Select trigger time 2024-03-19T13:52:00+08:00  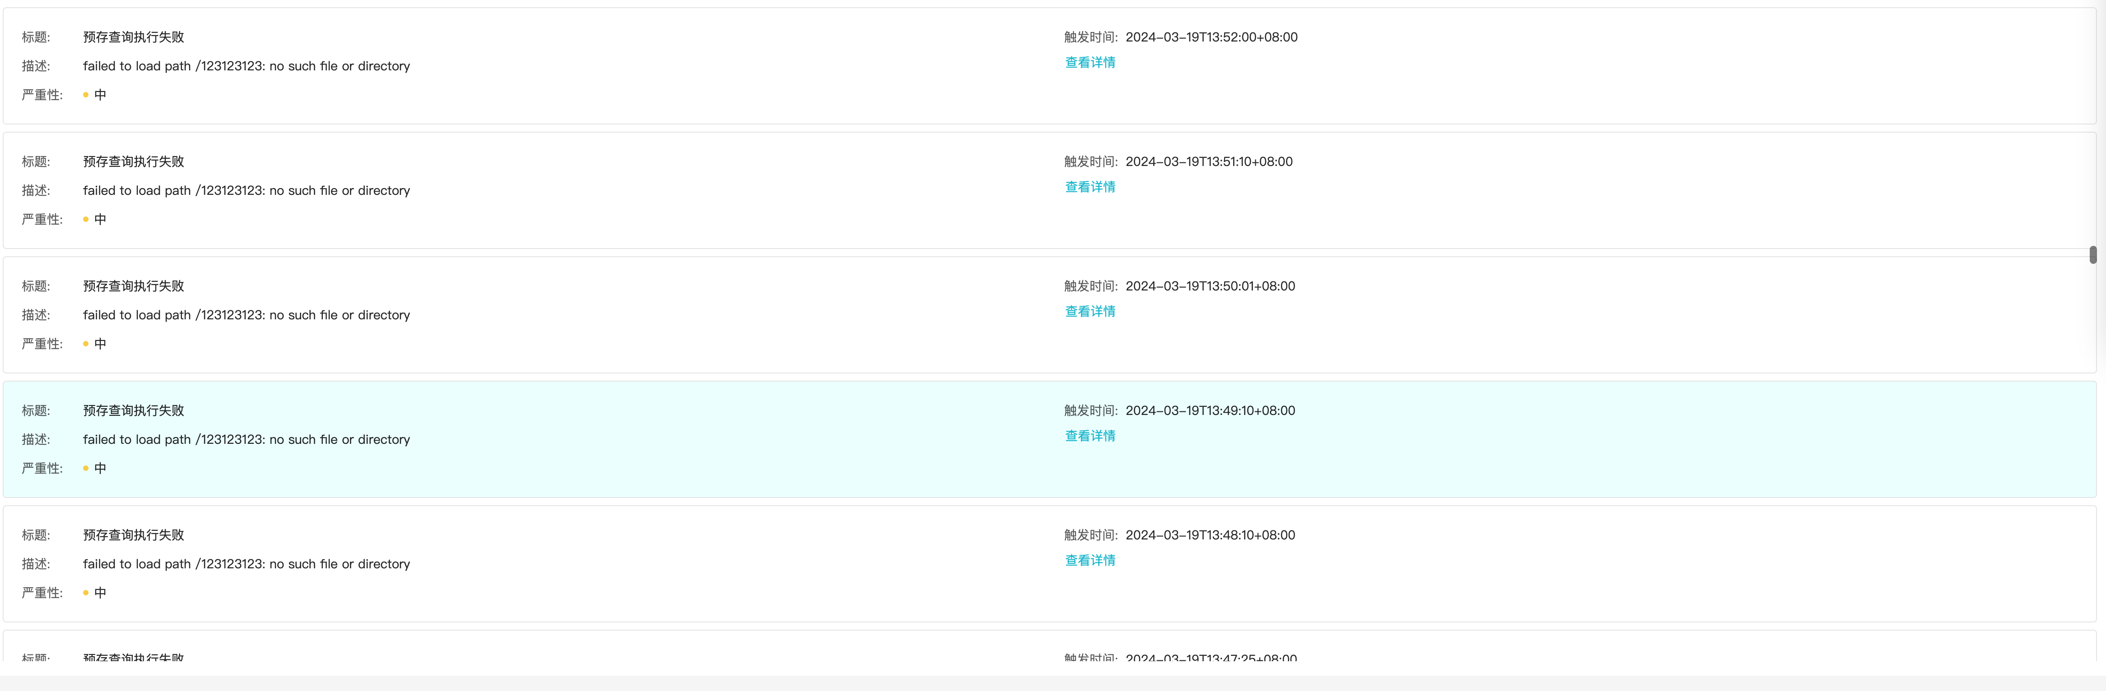[1211, 37]
